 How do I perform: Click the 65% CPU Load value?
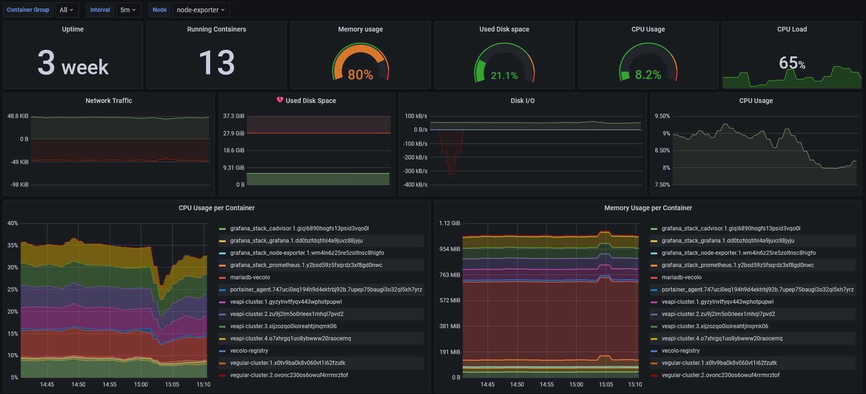coord(792,63)
